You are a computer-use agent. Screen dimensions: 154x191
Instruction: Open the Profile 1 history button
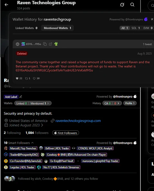tap(130, 103)
